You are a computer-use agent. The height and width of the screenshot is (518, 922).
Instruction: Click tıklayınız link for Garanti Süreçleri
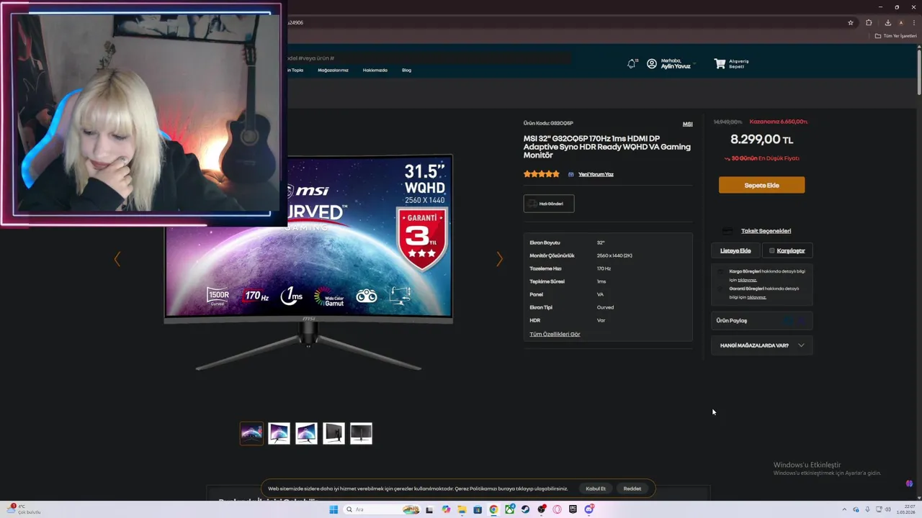pos(756,297)
